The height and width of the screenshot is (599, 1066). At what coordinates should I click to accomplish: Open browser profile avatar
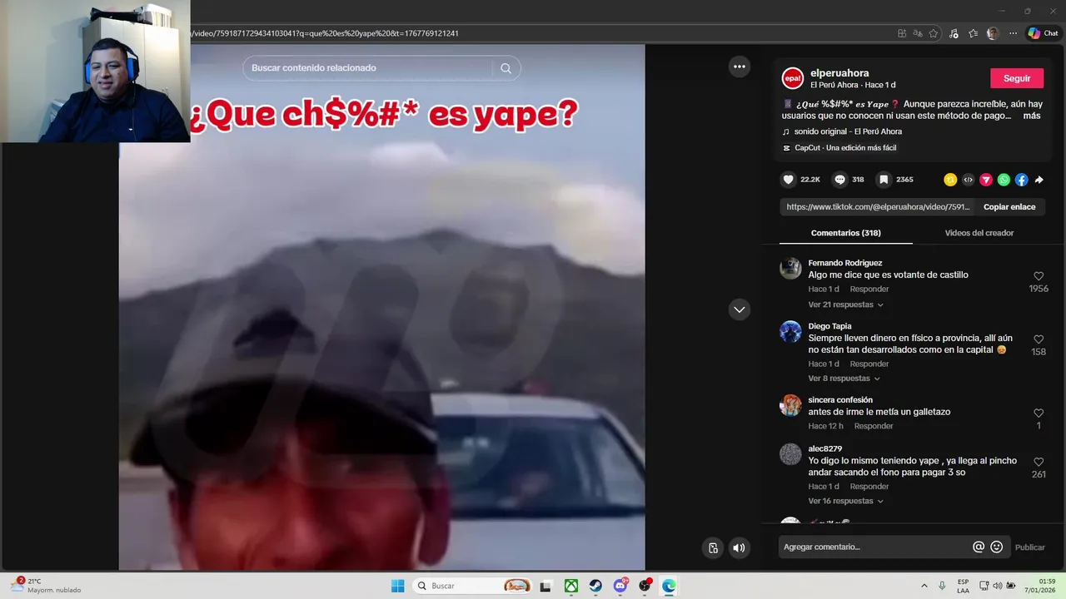[x=993, y=33]
